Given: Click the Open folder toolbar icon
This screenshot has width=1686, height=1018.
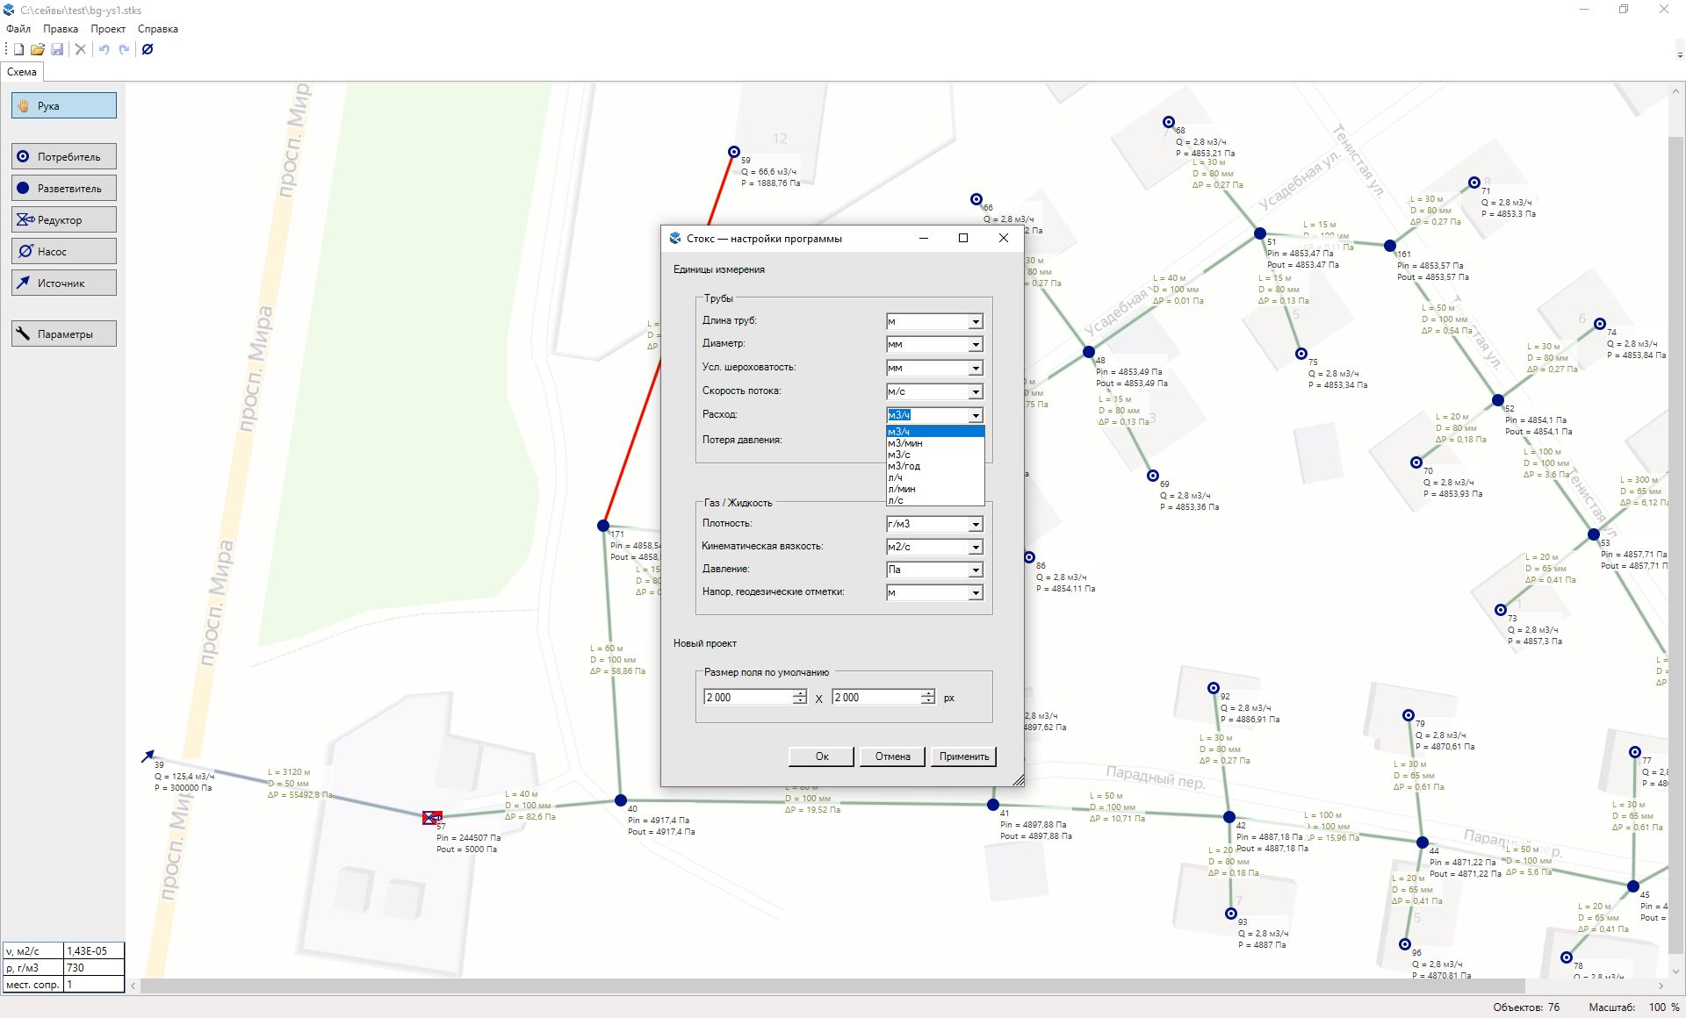Looking at the screenshot, I should click(x=38, y=49).
